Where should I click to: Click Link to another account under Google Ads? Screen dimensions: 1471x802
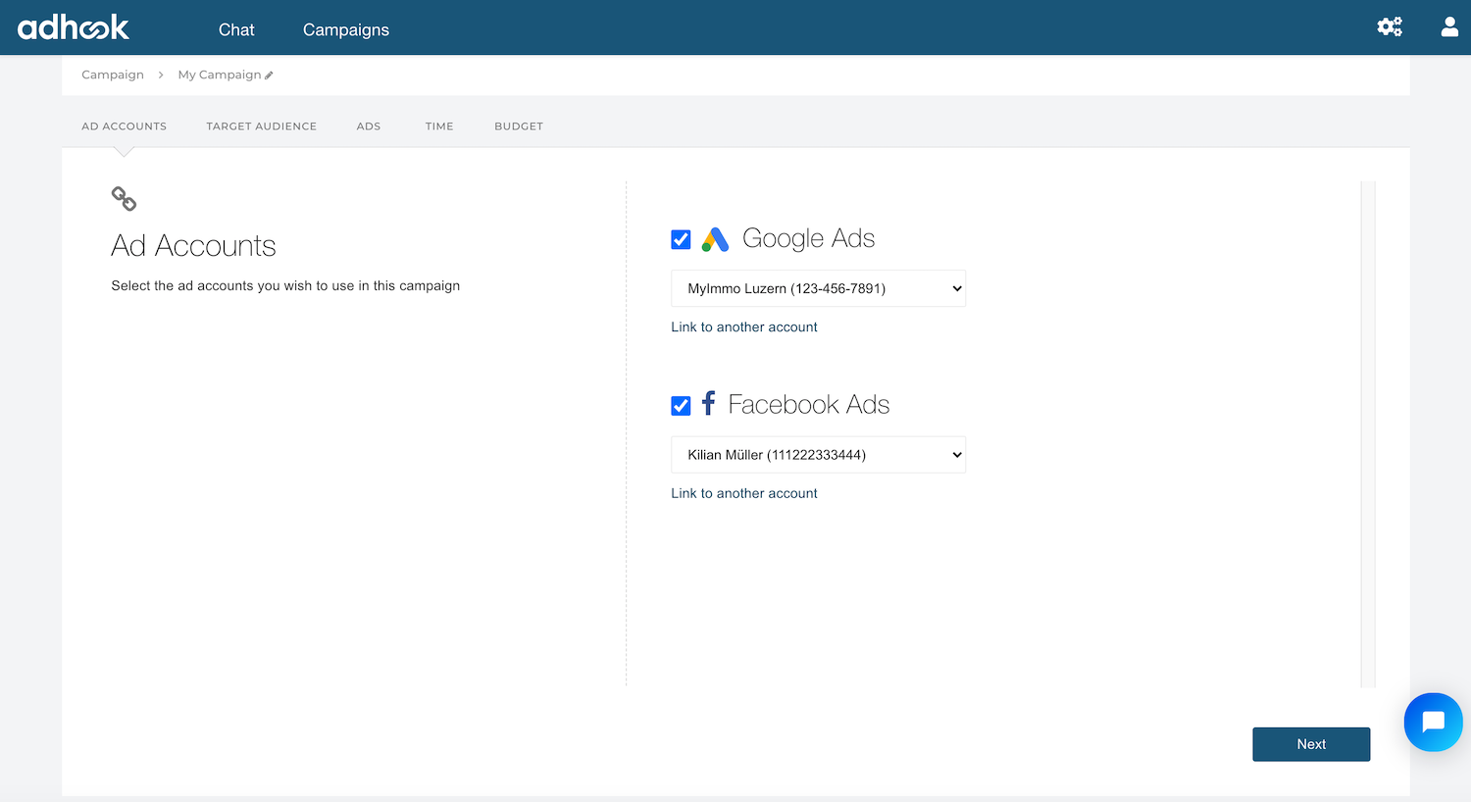pos(744,327)
